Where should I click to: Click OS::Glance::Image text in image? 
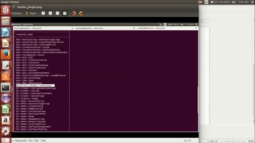(27, 99)
